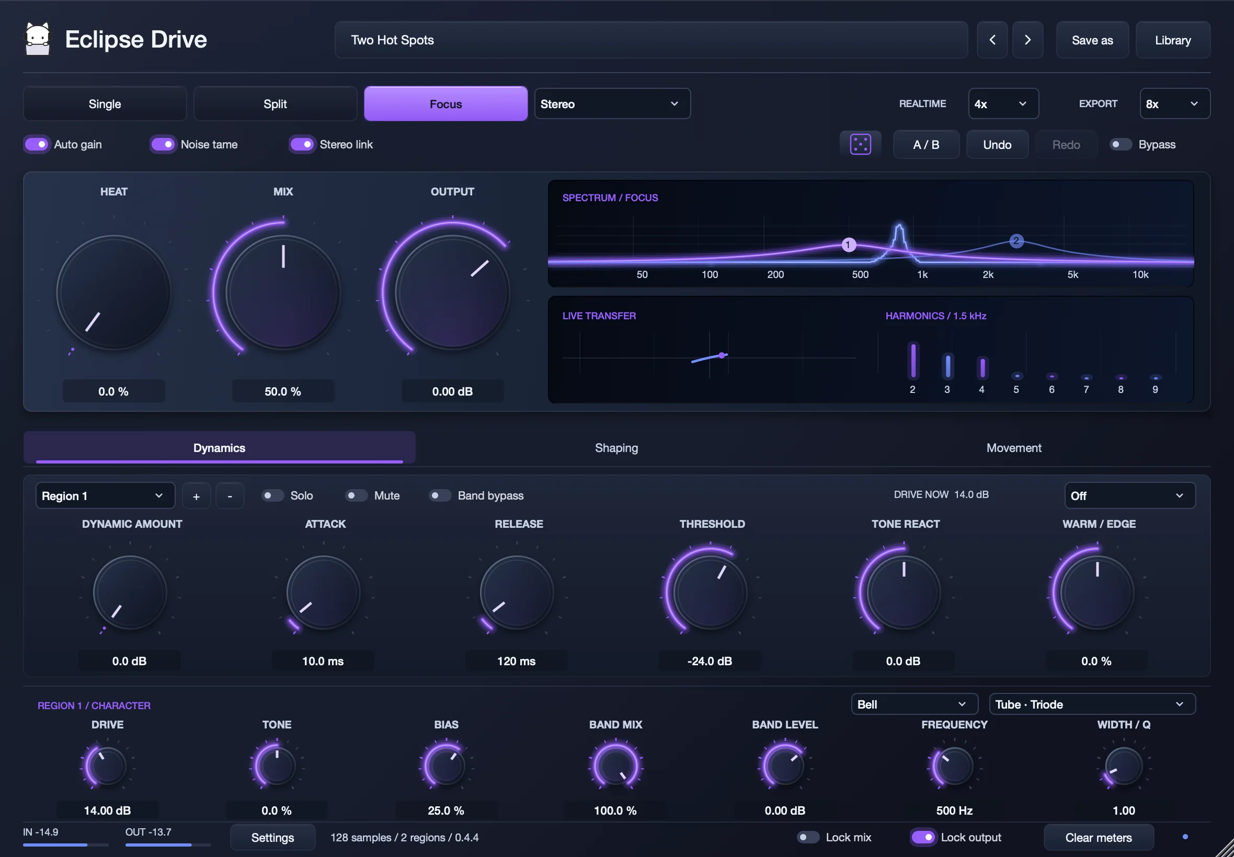
Task: Select focus node 1 in spectrum
Action: pyautogui.click(x=848, y=246)
